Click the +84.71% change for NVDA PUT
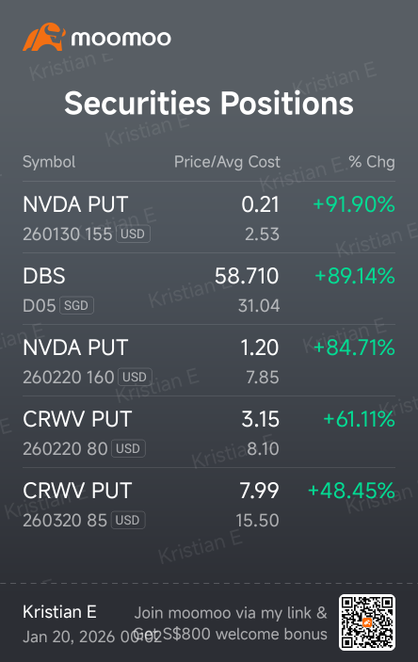Screen dimensions: 418x662 point(354,347)
